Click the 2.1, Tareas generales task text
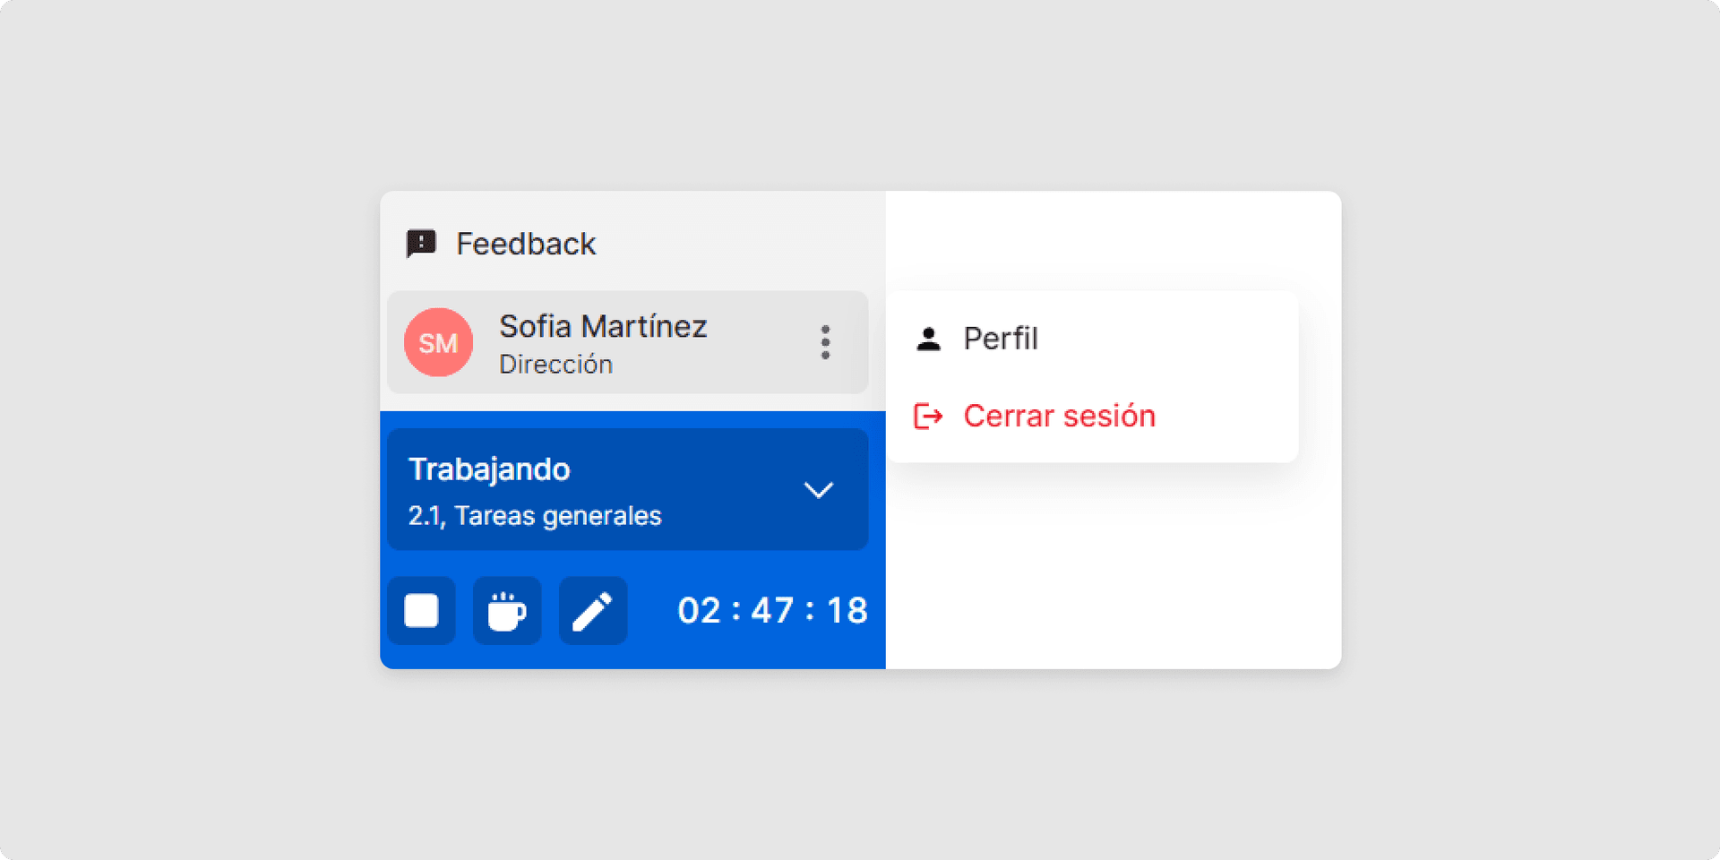 coord(535,516)
